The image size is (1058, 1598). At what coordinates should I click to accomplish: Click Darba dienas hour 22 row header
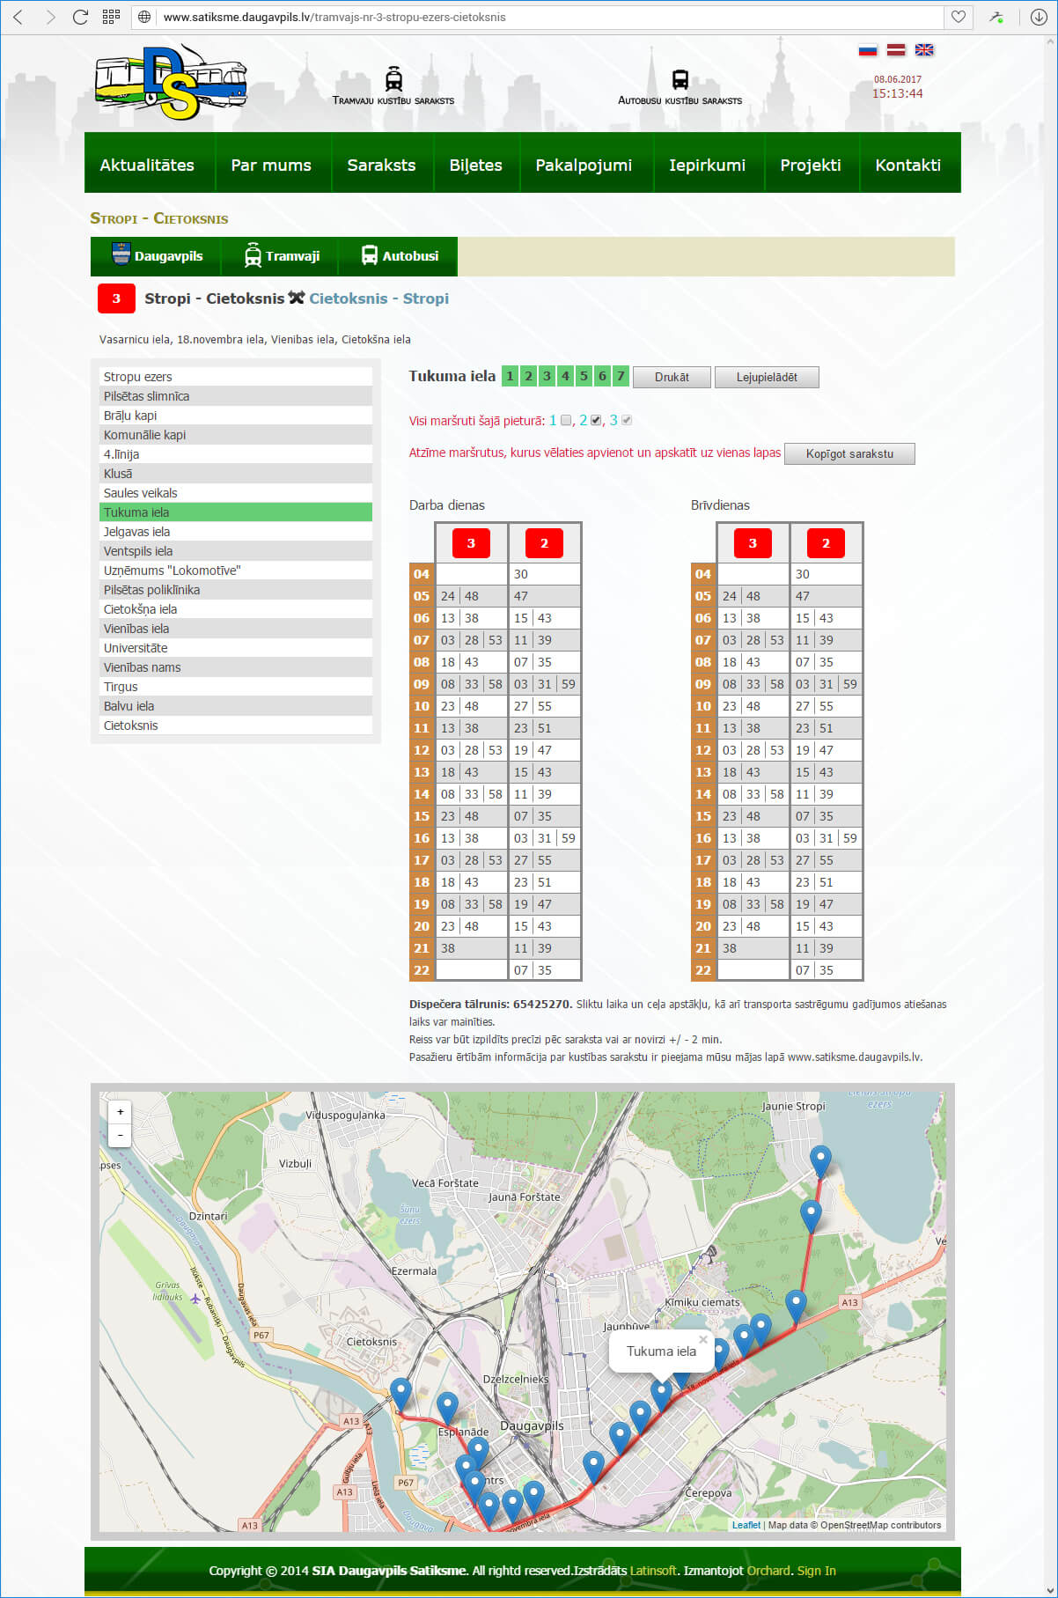pyautogui.click(x=422, y=970)
